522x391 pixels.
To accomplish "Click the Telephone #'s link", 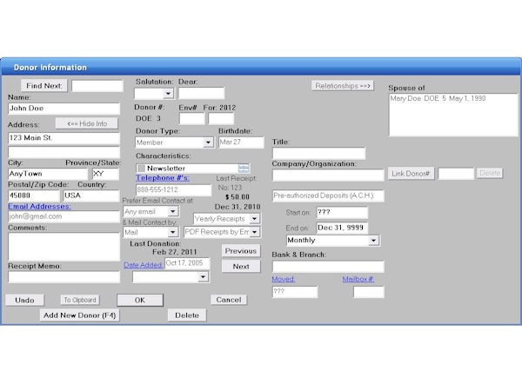I will [x=162, y=178].
